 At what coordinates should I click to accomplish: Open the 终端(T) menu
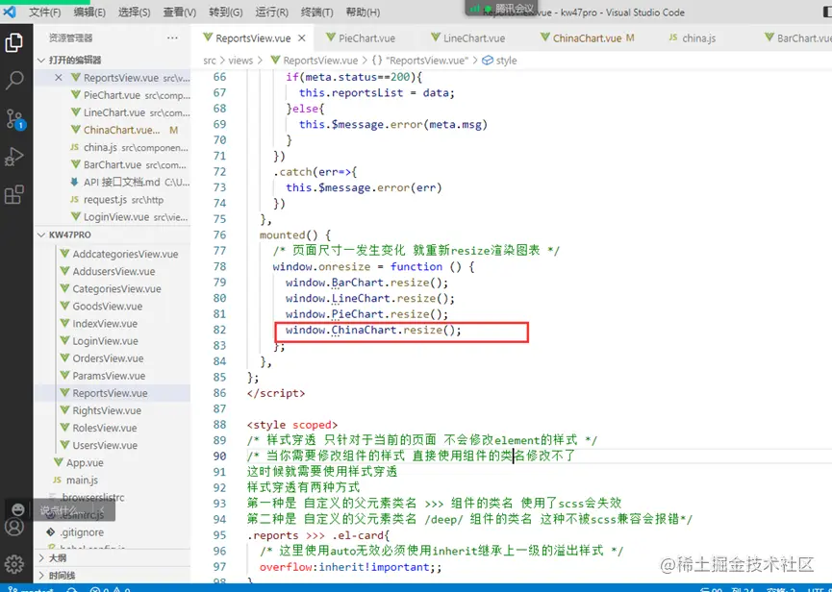317,12
